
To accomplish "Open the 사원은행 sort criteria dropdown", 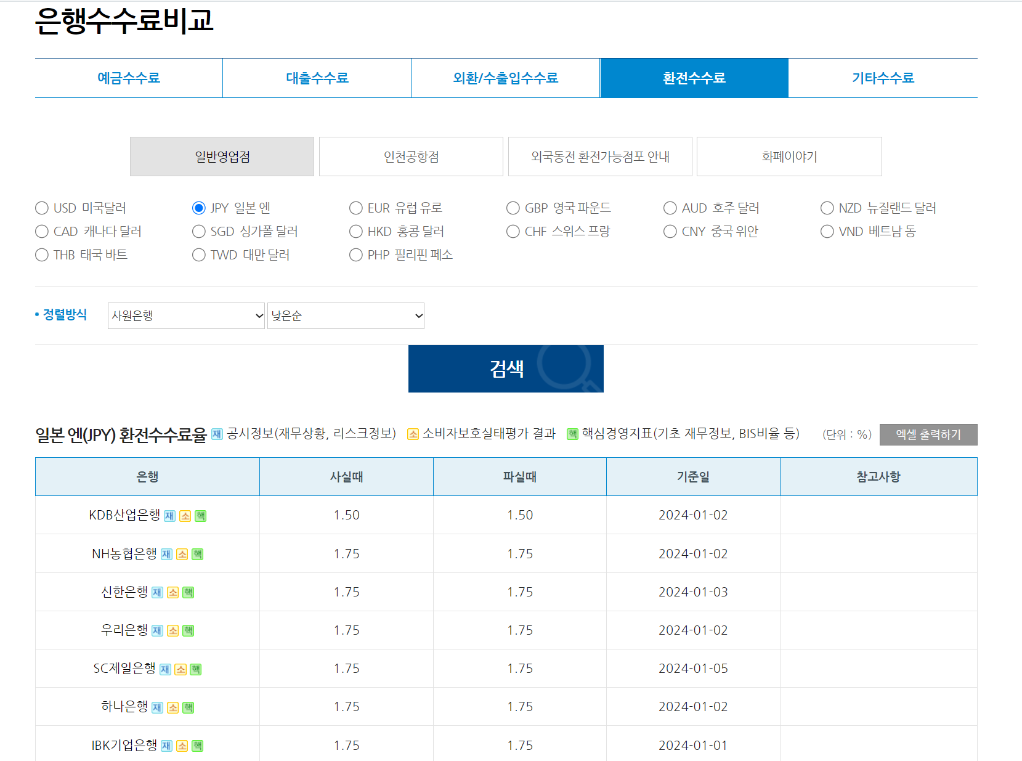I will 186,315.
